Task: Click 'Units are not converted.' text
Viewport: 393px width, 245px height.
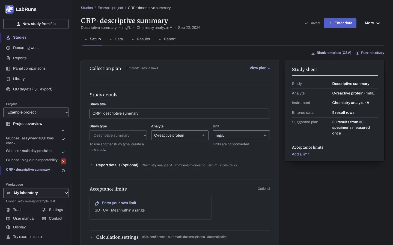Action: coord(231,144)
